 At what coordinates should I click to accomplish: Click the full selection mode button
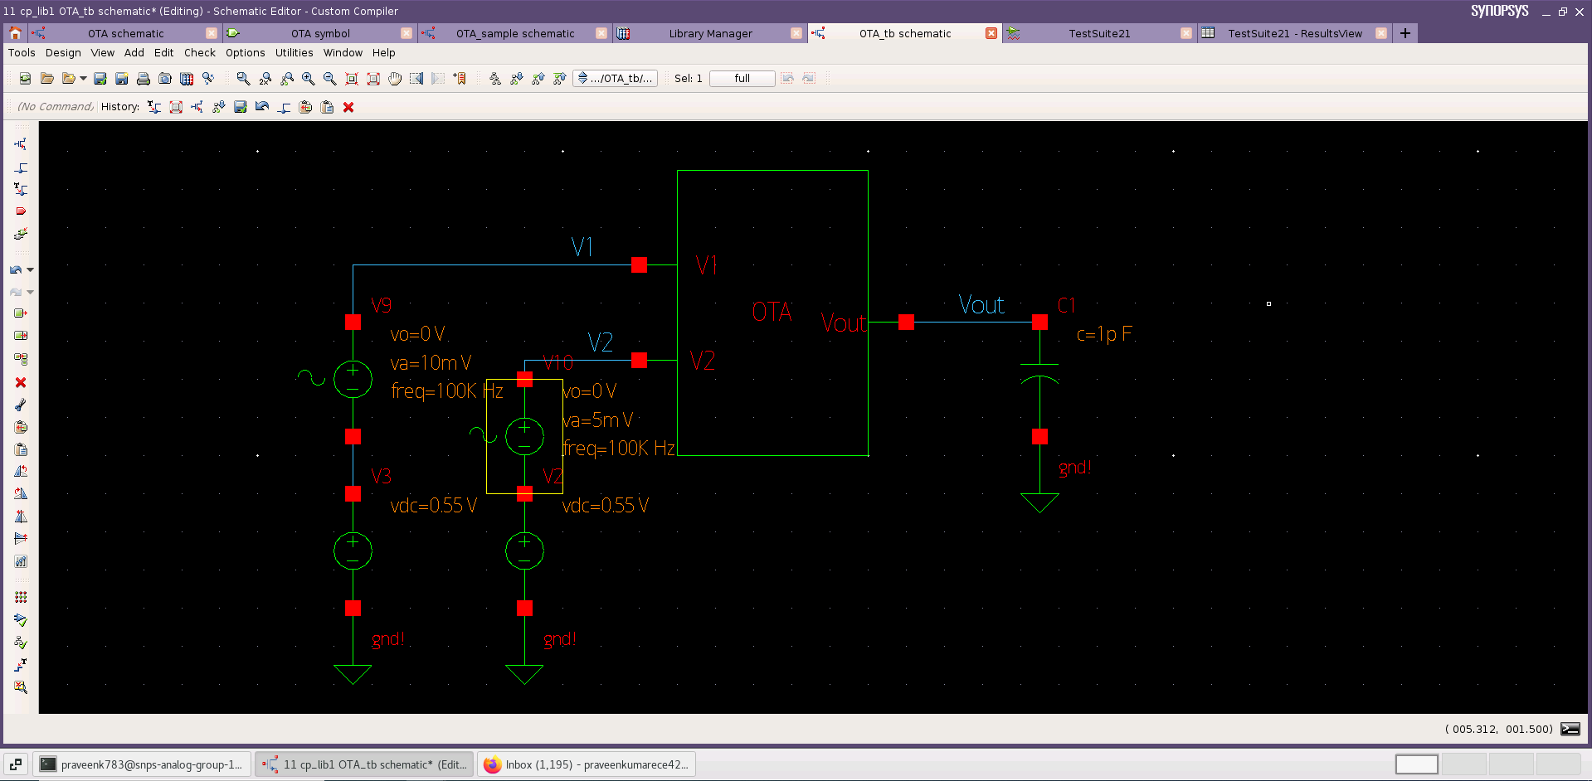click(741, 78)
